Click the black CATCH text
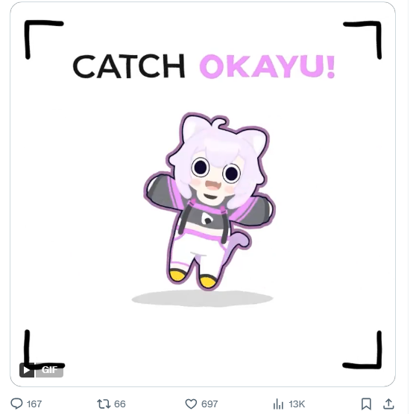413x414 pixels. (x=129, y=66)
